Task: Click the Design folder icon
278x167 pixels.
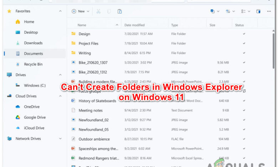Action: tap(73, 33)
